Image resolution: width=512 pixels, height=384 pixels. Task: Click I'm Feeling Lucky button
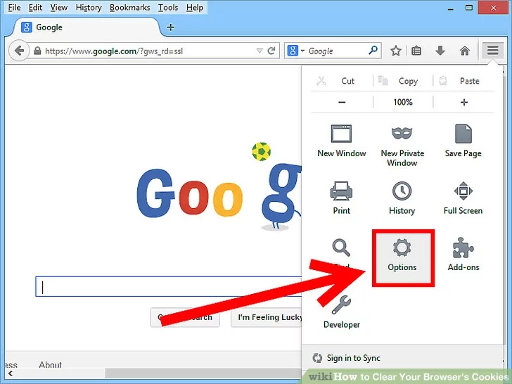pyautogui.click(x=267, y=317)
